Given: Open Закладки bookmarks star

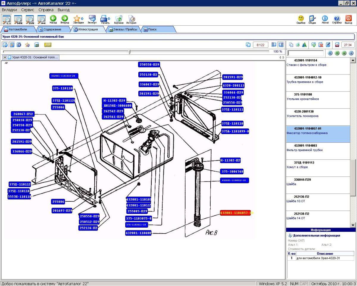Looking at the screenshot, I should [x=78, y=19].
